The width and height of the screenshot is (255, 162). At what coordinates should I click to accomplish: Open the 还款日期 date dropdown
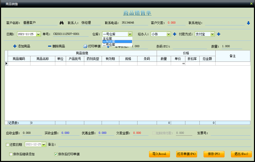point(44,144)
